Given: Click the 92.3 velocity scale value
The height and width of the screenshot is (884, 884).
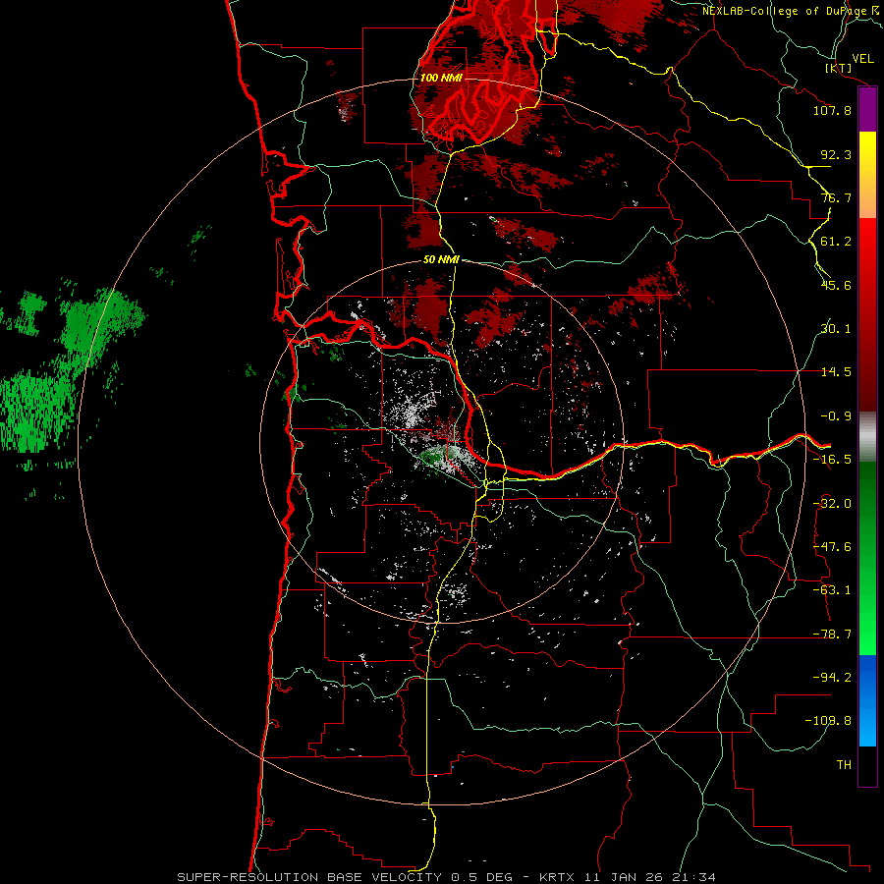Looking at the screenshot, I should 836,154.
